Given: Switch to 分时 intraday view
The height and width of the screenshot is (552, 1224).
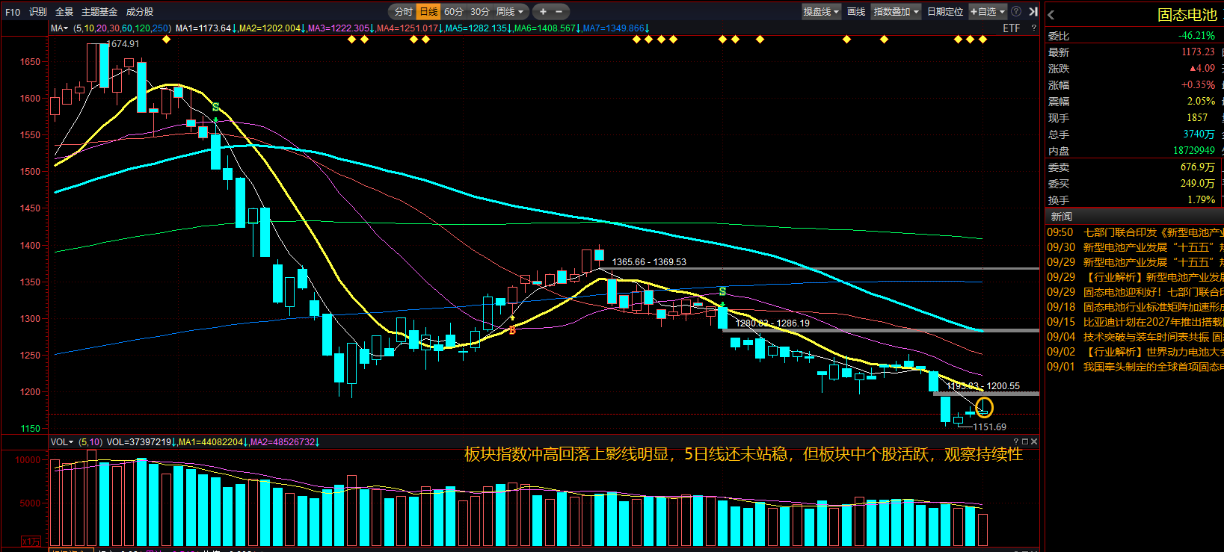Looking at the screenshot, I should coord(403,11).
